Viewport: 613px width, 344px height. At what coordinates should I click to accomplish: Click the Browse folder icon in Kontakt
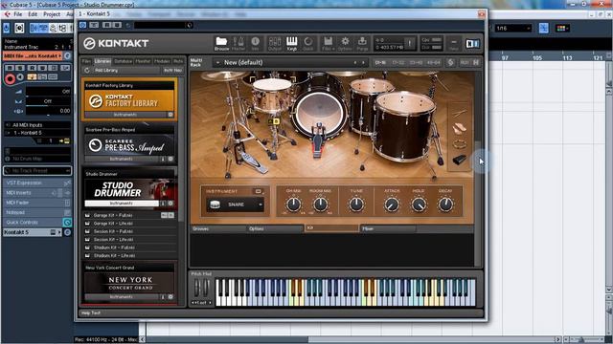pos(221,43)
